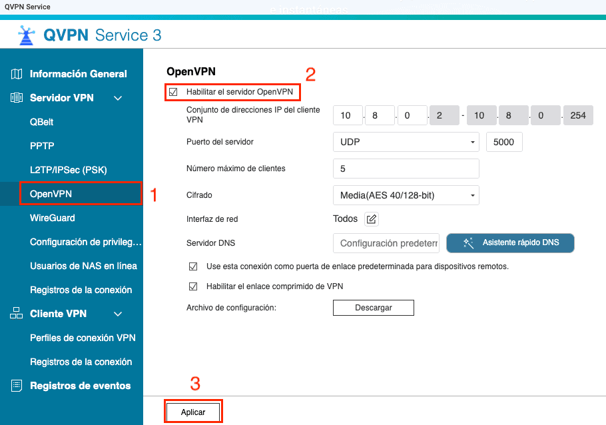
Task: Disable the Habilitar enlace comprimido de VPN checkbox
Action: [x=193, y=286]
